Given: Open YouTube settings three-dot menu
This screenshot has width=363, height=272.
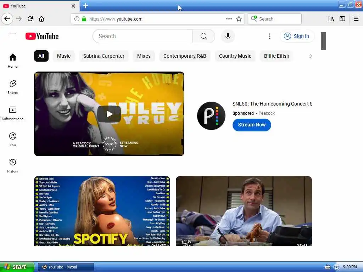Looking at the screenshot, I should pos(270,36).
